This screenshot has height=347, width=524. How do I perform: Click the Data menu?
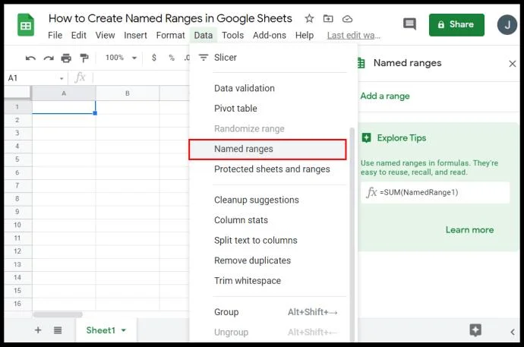(x=204, y=35)
